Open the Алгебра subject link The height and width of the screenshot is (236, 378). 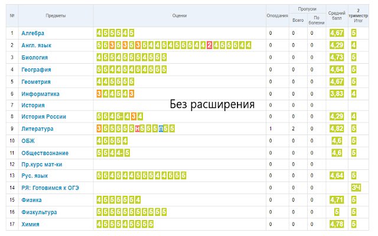(x=33, y=33)
